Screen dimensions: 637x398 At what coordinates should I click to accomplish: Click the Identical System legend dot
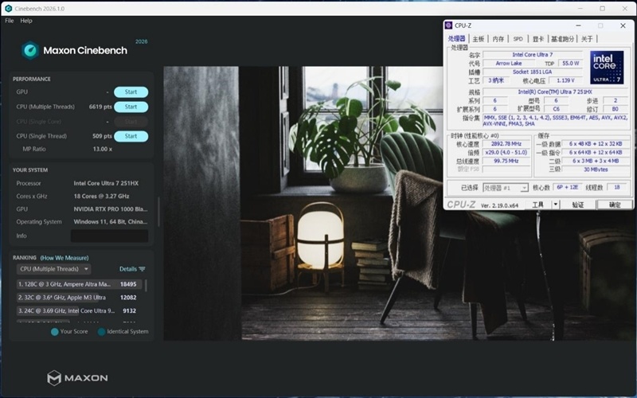pos(102,332)
